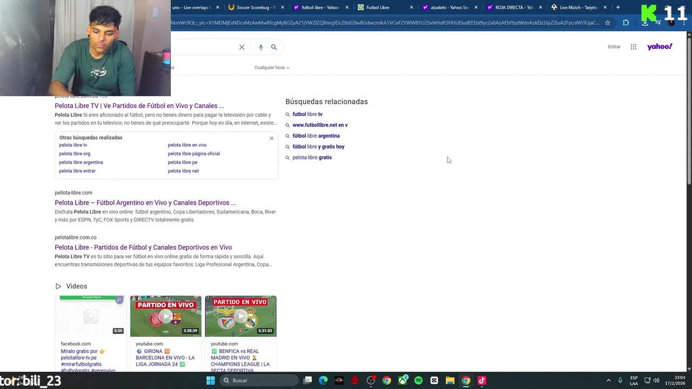692x389 pixels.
Task: Open Spotify from the taskbar
Action: pos(418,380)
